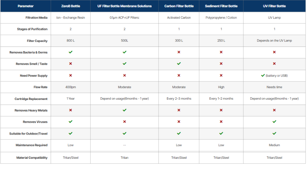Select the Filter Capacity row label

tap(37, 41)
